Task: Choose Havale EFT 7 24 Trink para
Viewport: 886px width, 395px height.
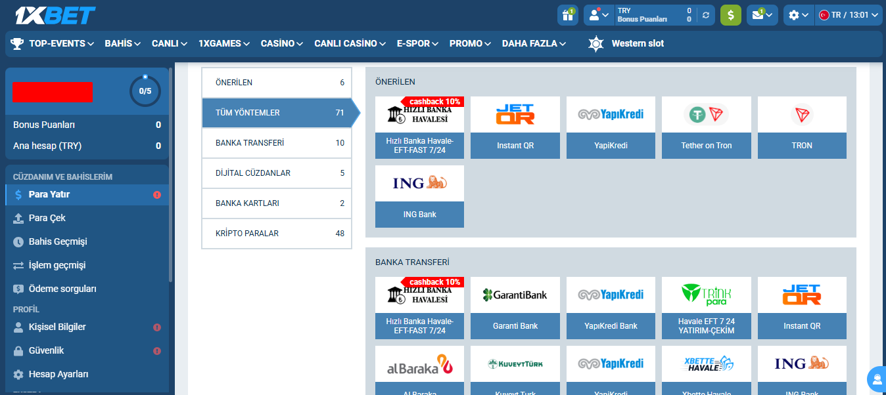Action: (x=707, y=308)
